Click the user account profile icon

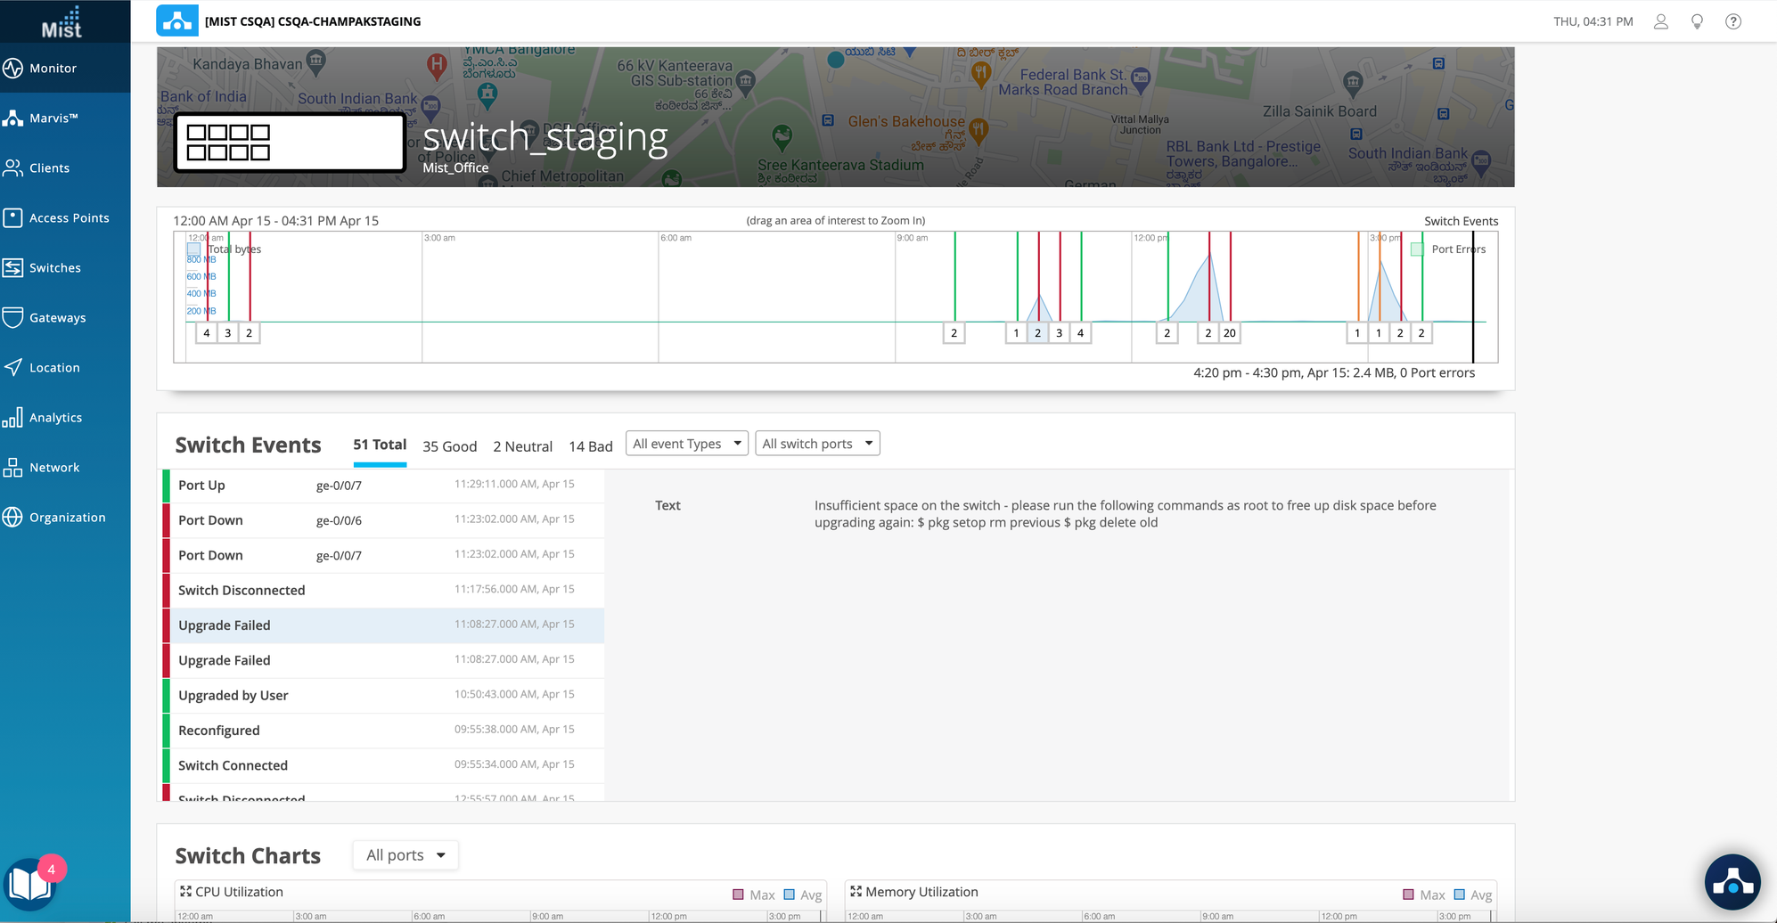[x=1661, y=21]
